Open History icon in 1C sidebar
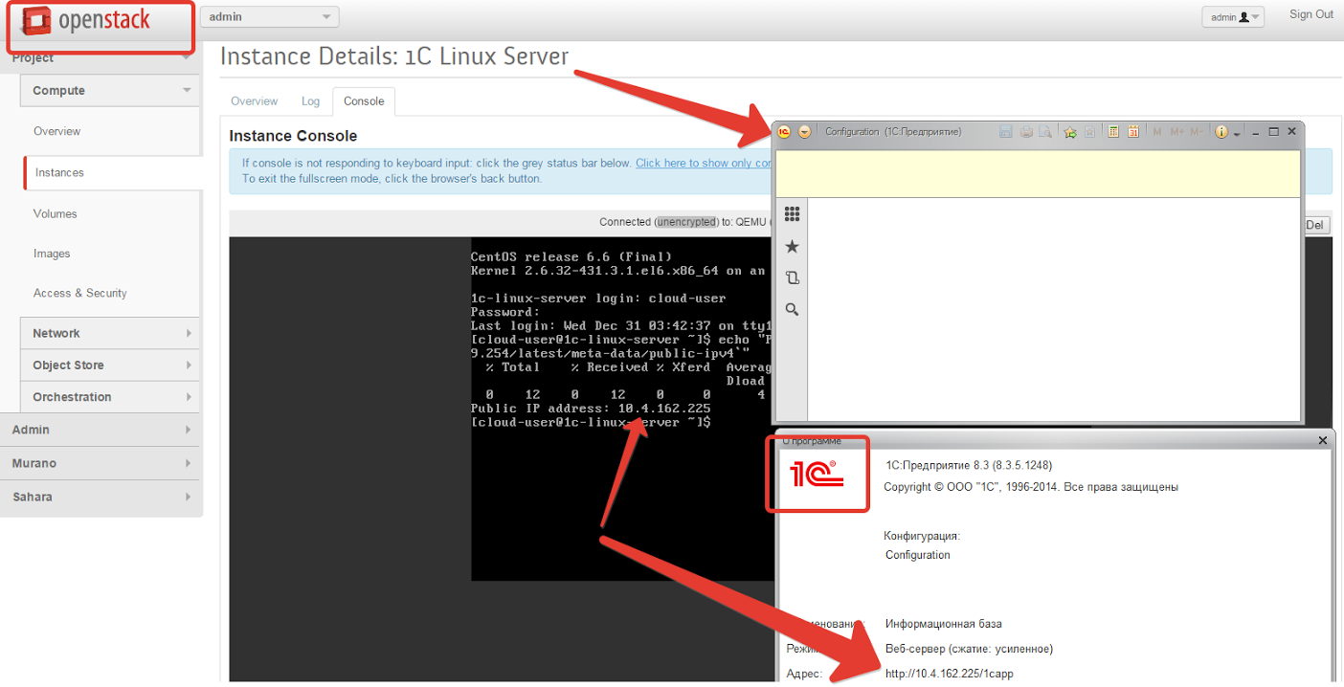 (792, 278)
